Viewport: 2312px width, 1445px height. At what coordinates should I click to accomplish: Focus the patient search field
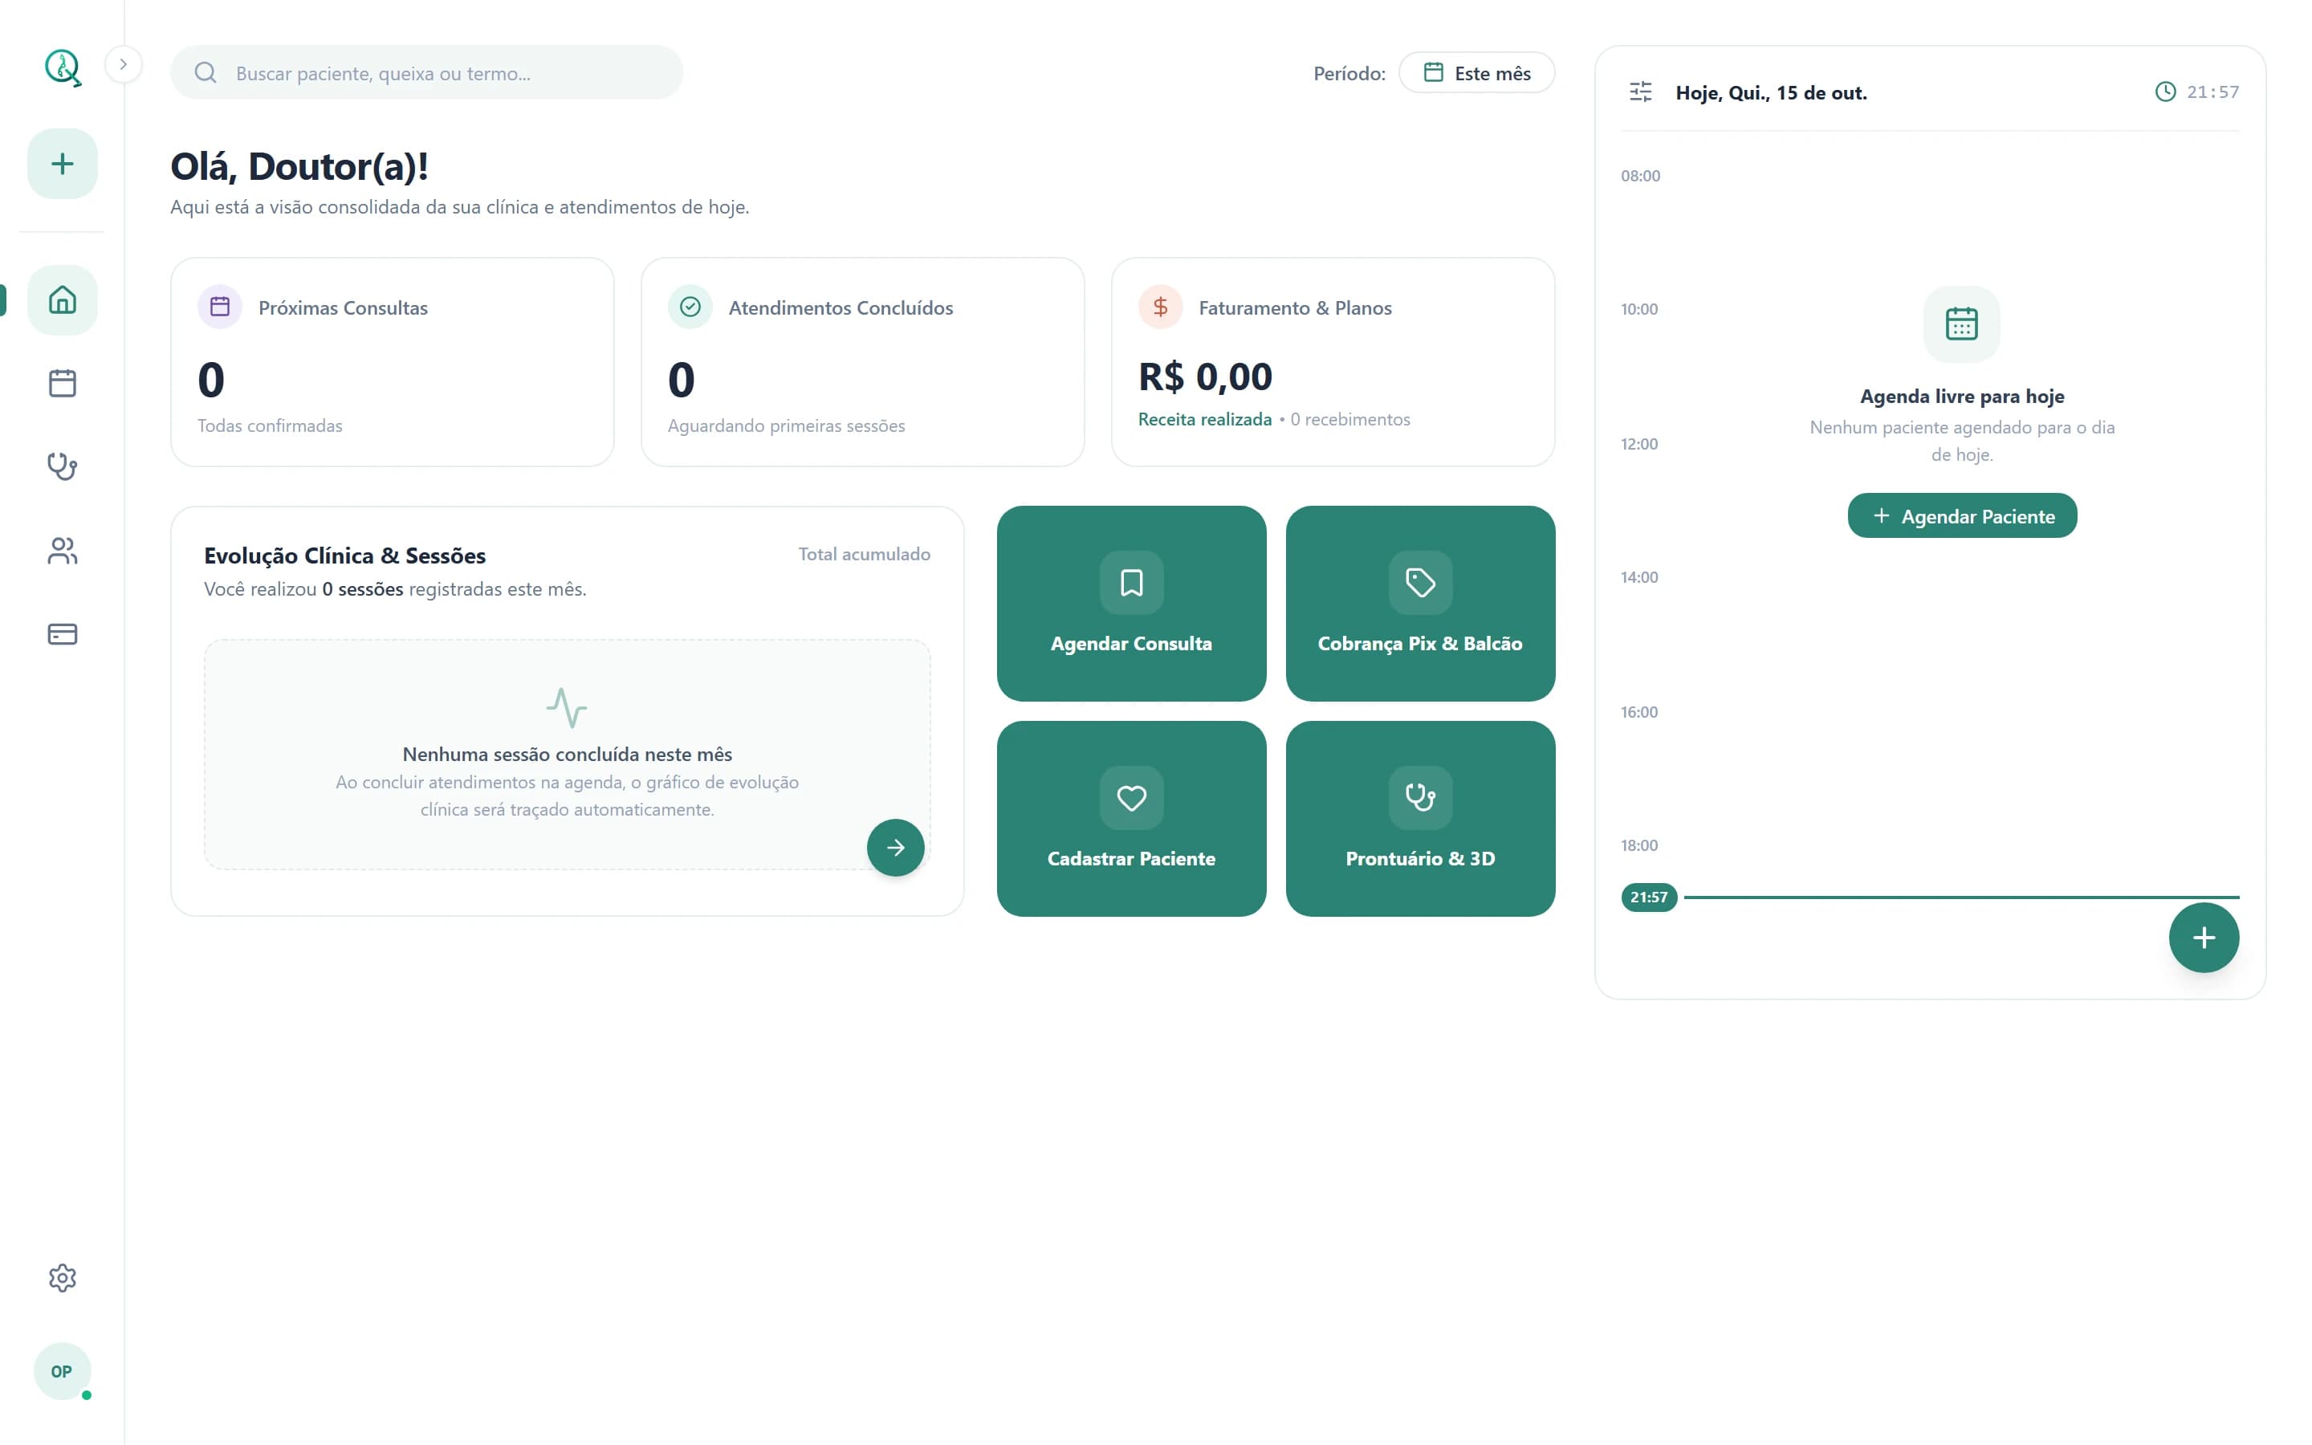426,72
